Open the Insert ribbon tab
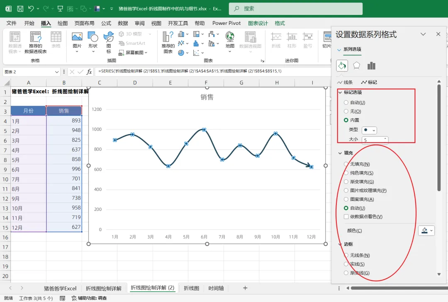448x302 pixels. pos(46,23)
